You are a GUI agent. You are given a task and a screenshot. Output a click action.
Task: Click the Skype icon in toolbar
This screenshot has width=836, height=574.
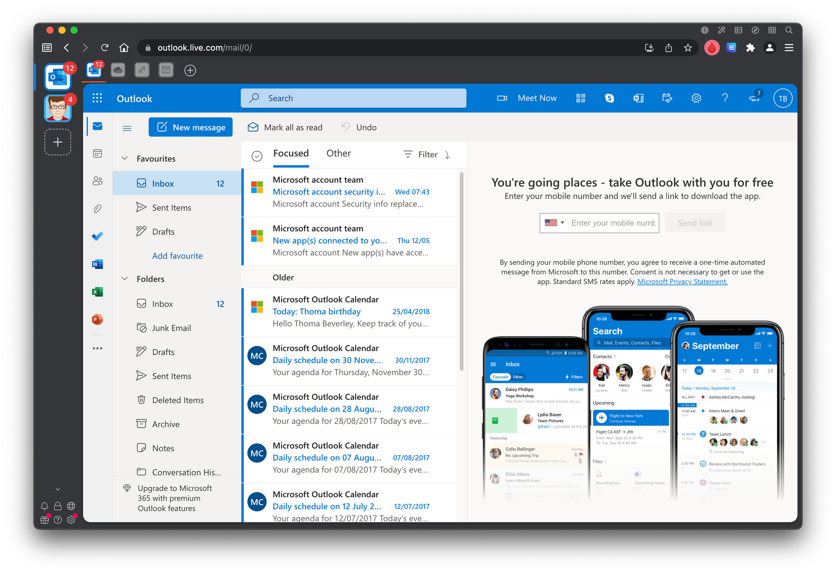pos(610,98)
